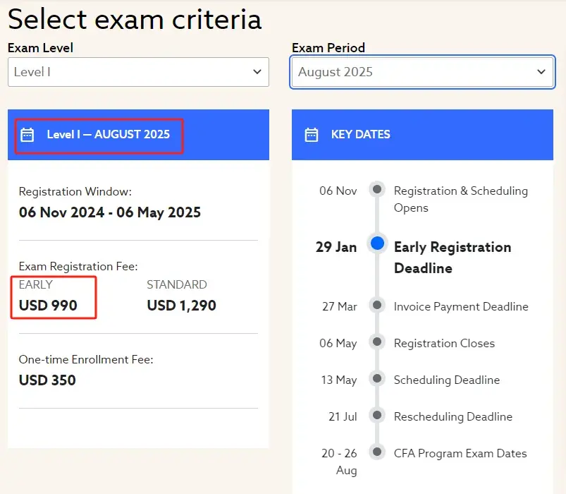This screenshot has width=566, height=494.
Task: Click the KEY DATES header
Action: [360, 135]
